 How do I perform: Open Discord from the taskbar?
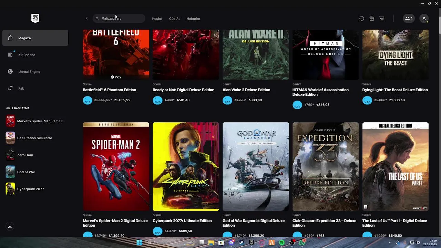click(231, 243)
